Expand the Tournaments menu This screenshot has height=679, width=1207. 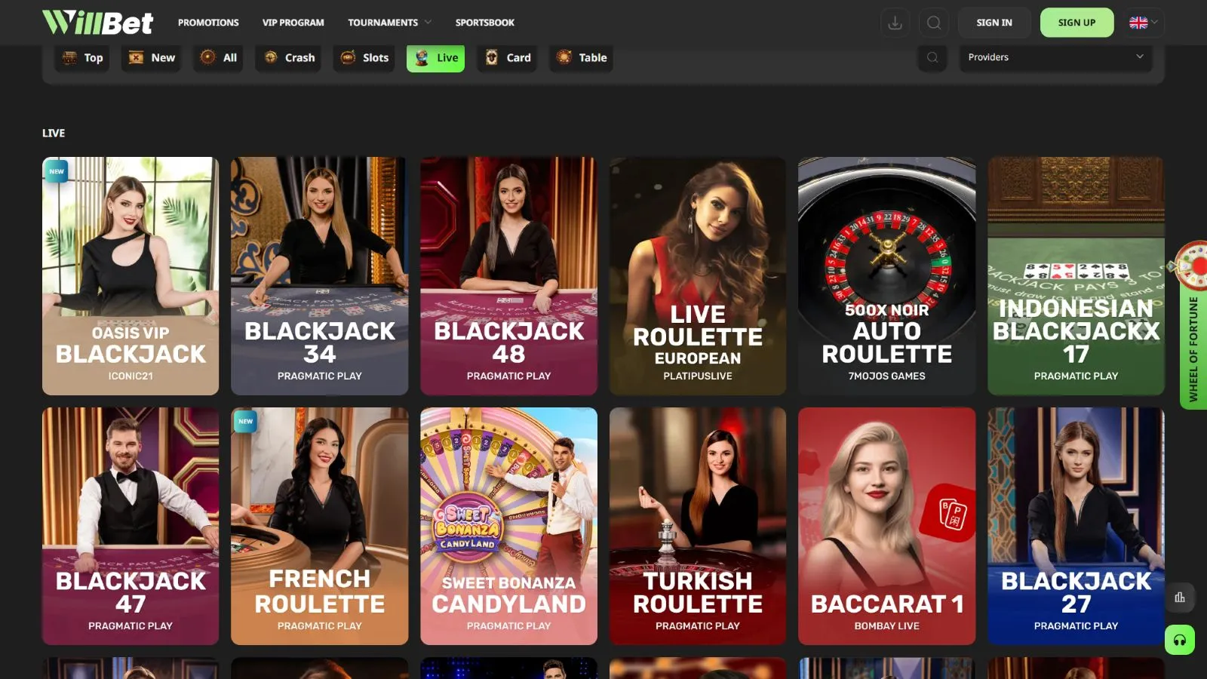click(x=389, y=23)
